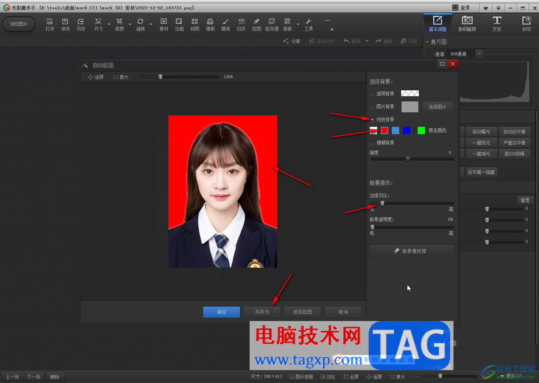Click the 前景透明度 opacity slider handle

tap(372, 227)
